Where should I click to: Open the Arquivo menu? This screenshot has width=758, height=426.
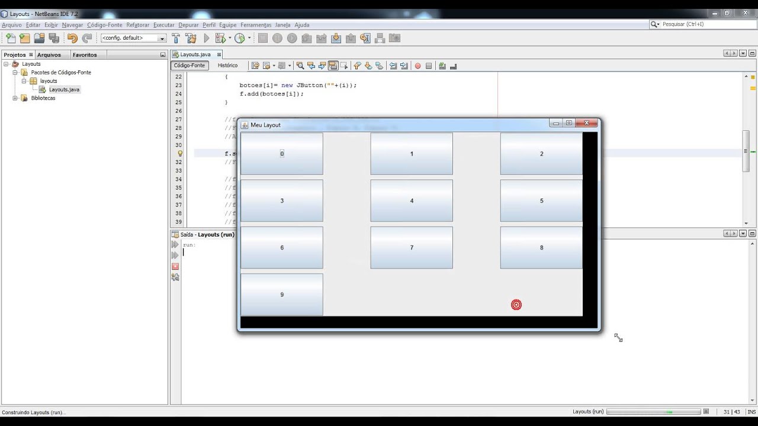click(12, 25)
